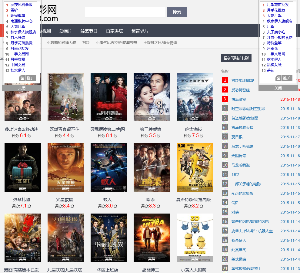Open the 灵魂摆渡 movie poster
Image resolution: width=300 pixels, height=273 pixels.
109,97
